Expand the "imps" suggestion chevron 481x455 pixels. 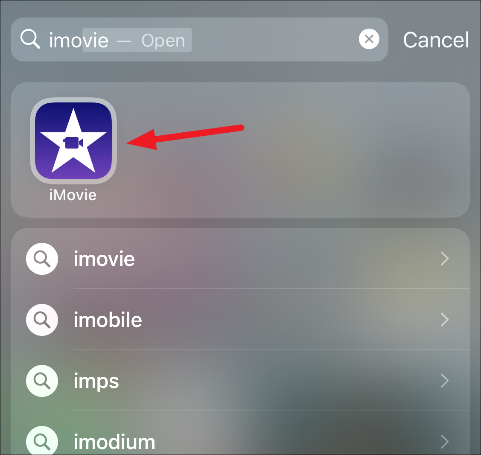(x=444, y=381)
